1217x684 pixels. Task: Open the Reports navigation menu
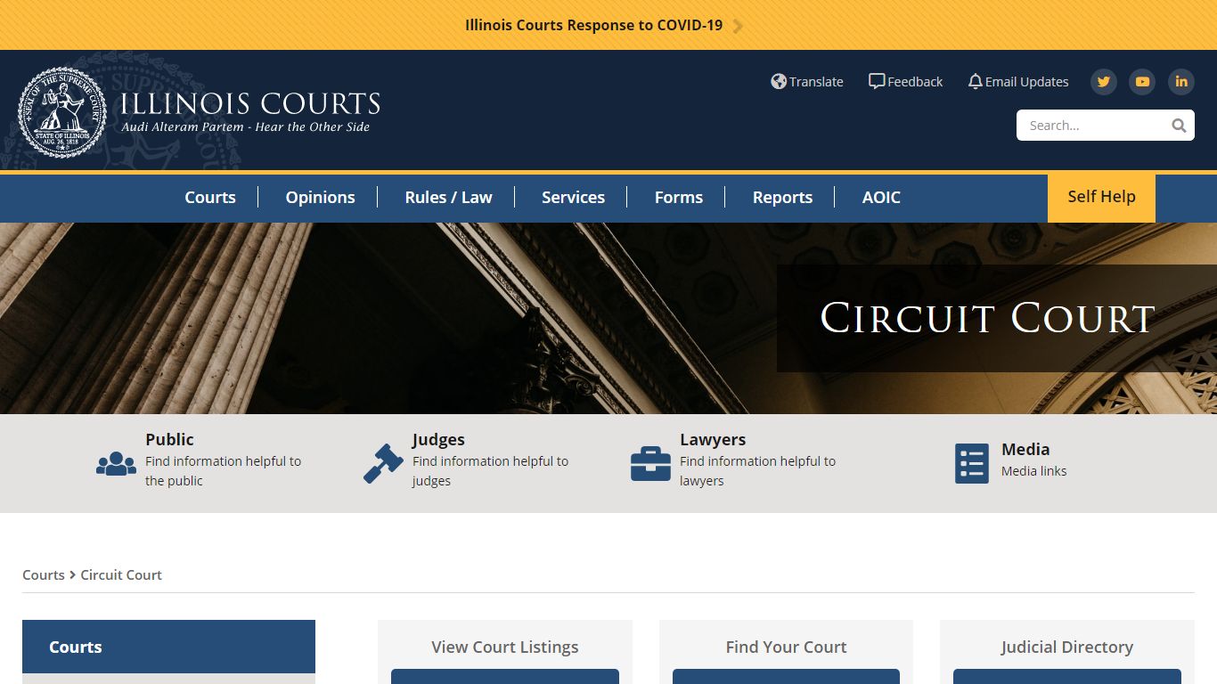pos(782,198)
